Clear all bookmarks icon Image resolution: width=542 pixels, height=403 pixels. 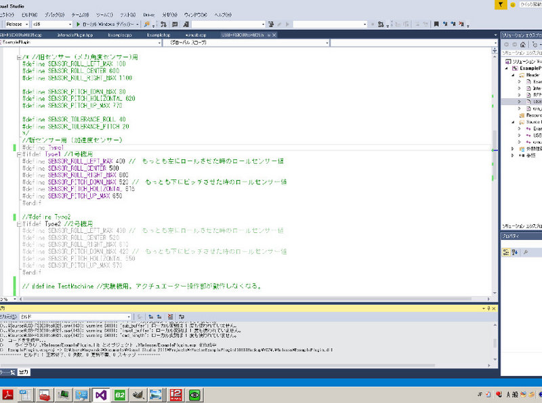click(x=461, y=24)
